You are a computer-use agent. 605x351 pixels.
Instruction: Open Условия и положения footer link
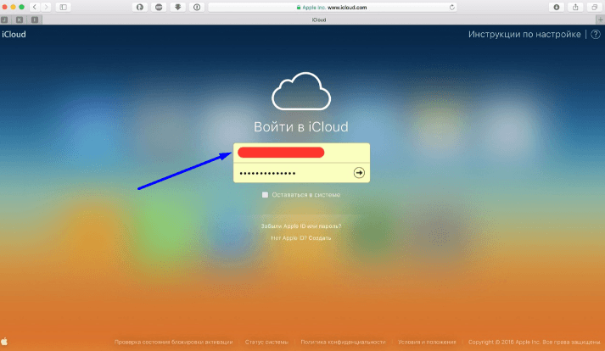427,343
